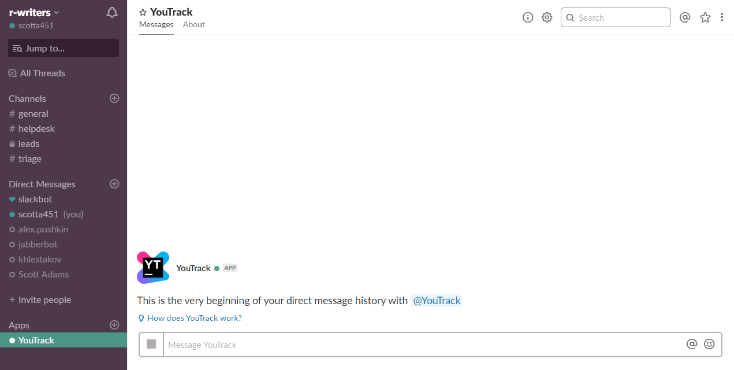Switch to the About tab

click(x=193, y=24)
